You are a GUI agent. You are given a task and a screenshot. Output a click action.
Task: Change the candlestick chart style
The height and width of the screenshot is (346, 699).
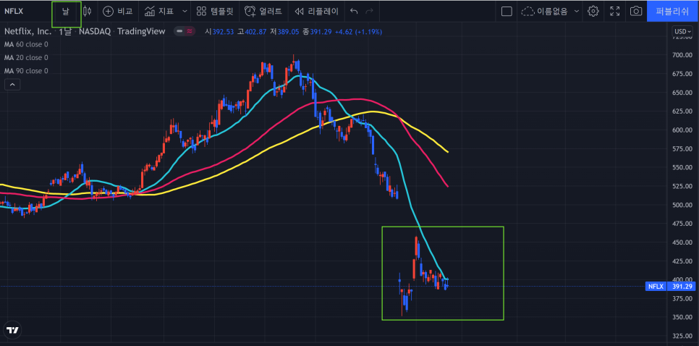point(88,12)
